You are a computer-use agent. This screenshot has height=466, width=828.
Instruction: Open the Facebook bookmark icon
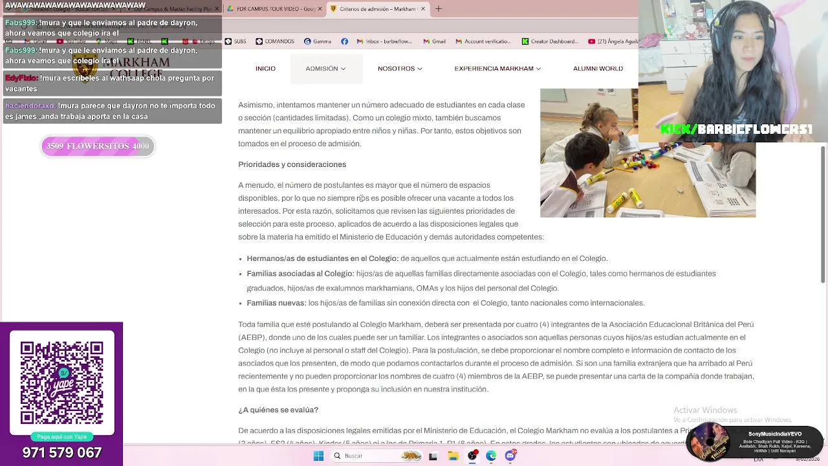tap(344, 41)
